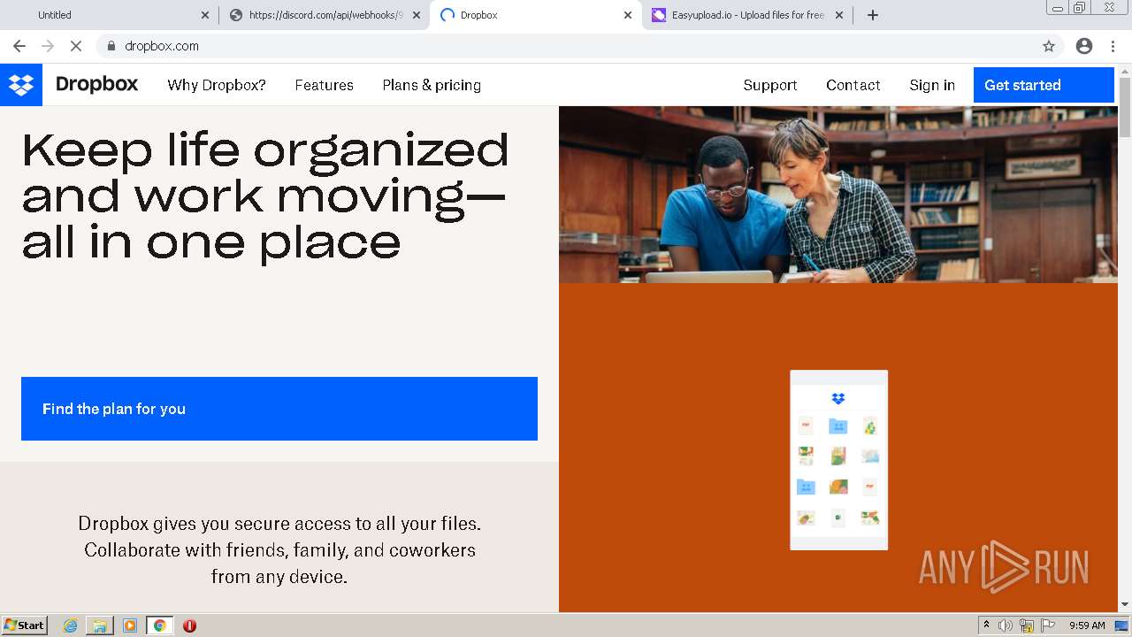Viewport: 1132px width, 637px height.
Task: Open the Contact link
Action: (x=853, y=85)
